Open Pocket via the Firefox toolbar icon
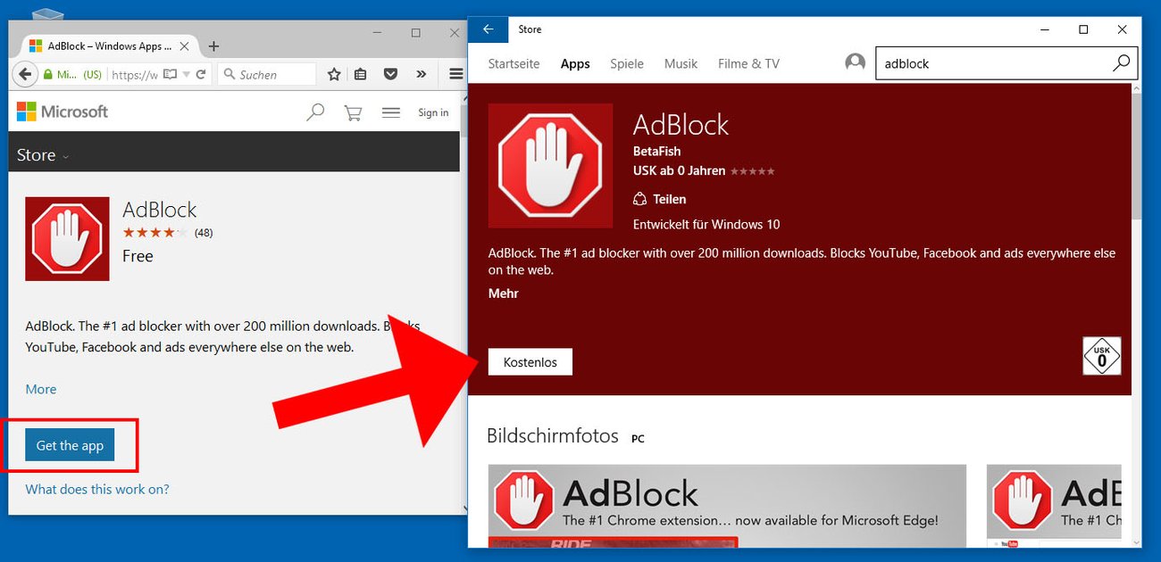 click(x=390, y=74)
